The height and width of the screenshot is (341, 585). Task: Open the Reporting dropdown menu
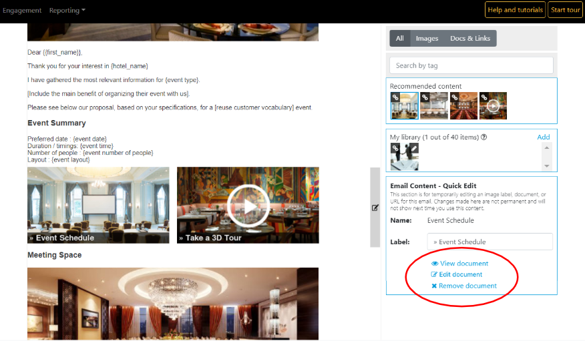point(67,11)
